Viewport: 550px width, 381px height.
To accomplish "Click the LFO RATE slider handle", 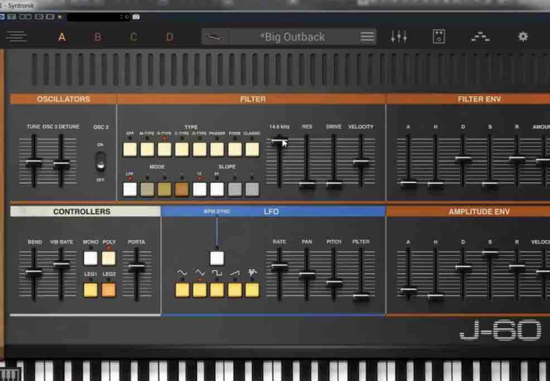I will click(279, 266).
